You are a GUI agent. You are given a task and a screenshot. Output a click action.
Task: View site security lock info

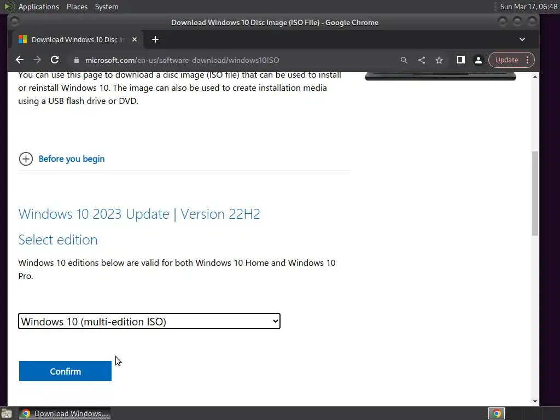tap(76, 60)
